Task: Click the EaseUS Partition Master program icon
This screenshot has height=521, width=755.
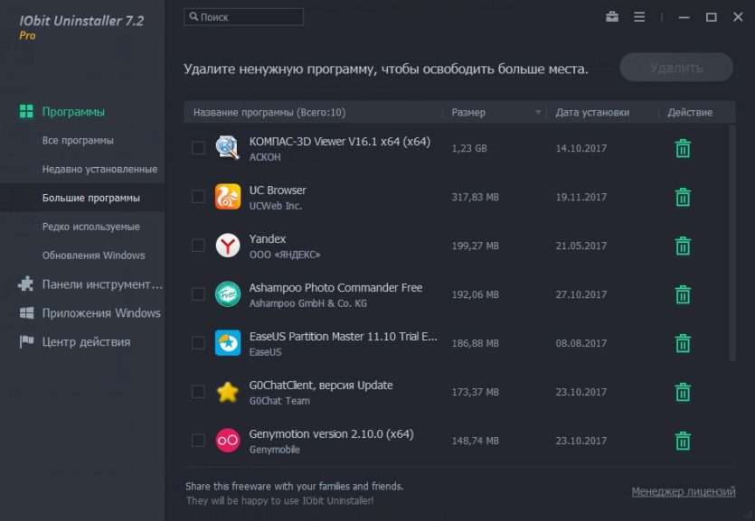Action: 227,343
